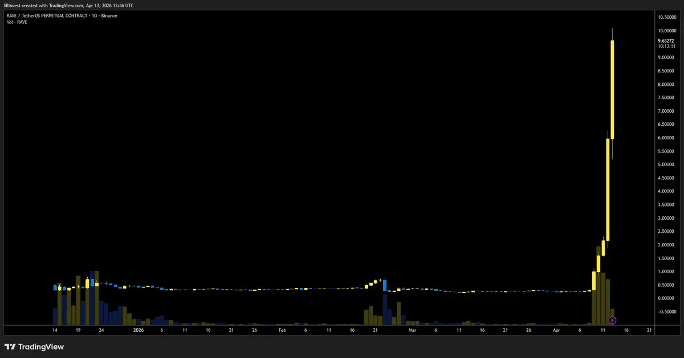Click the 5.00000 price axis label

(x=667, y=164)
